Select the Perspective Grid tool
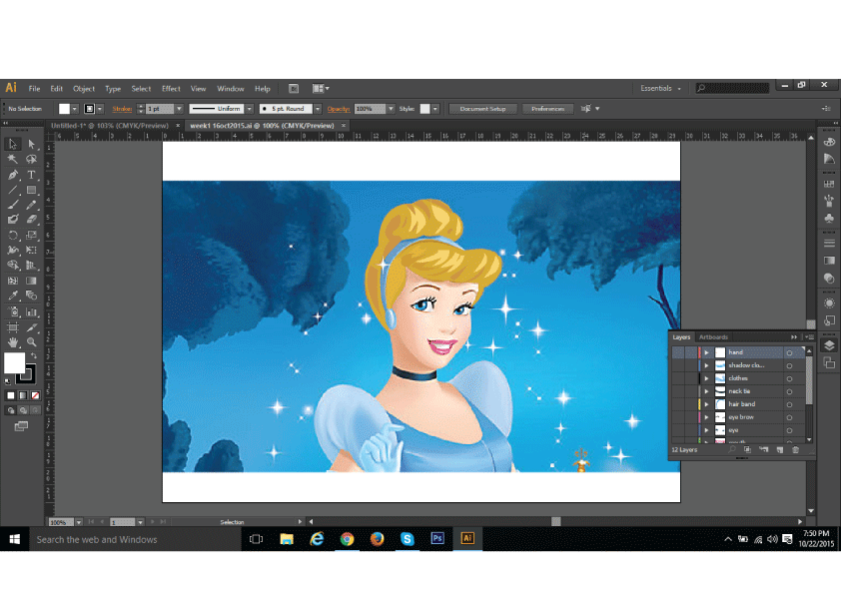Viewport: 841px width, 594px height. click(31, 265)
